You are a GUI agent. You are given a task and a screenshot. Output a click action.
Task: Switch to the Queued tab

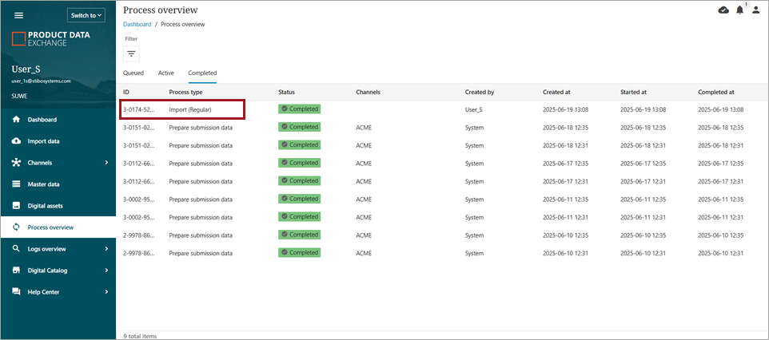point(133,73)
